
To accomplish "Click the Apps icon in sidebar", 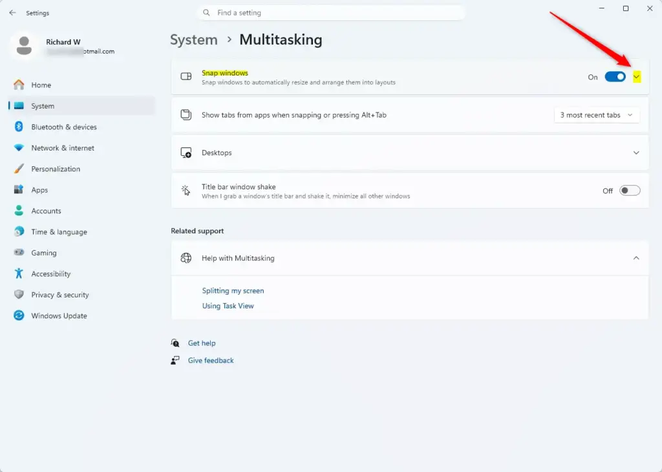I will 19,189.
